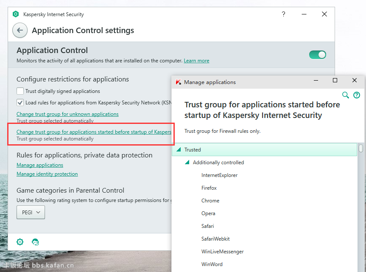Select Firefox in the trust group list
The image size is (366, 272).
click(209, 188)
